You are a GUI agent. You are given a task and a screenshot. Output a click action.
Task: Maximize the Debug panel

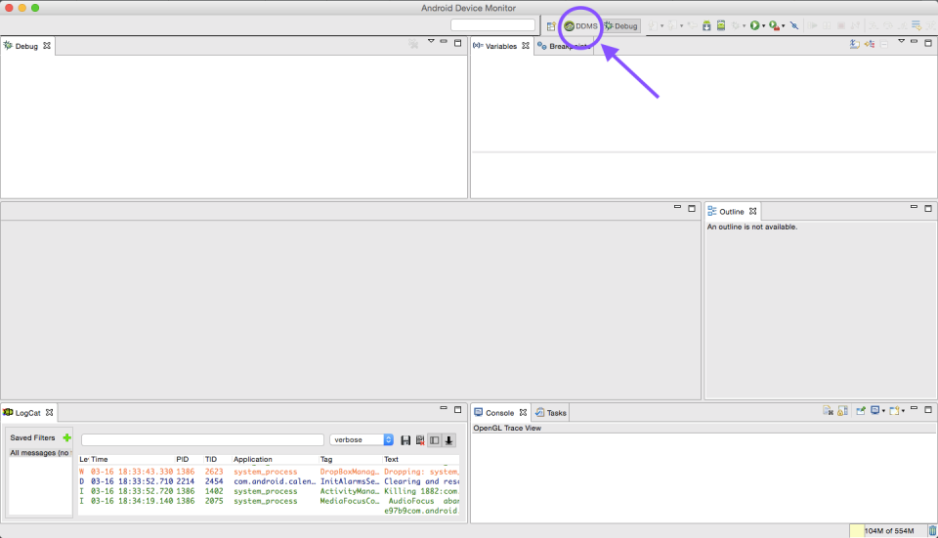pyautogui.click(x=457, y=43)
